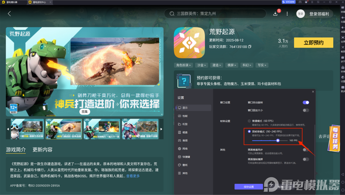Click the FPS slider handle at 165
Viewport: 345px width, 195px height.
tap(278, 140)
